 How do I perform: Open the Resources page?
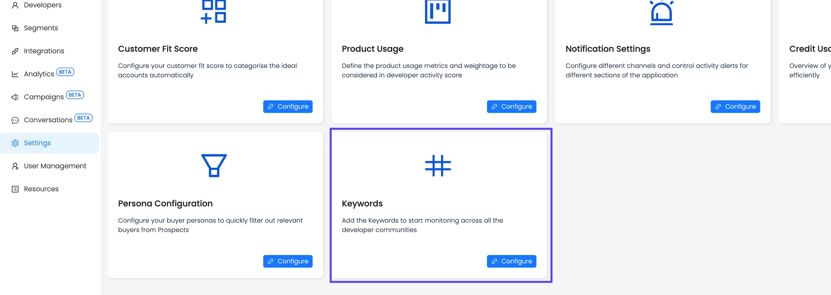41,189
